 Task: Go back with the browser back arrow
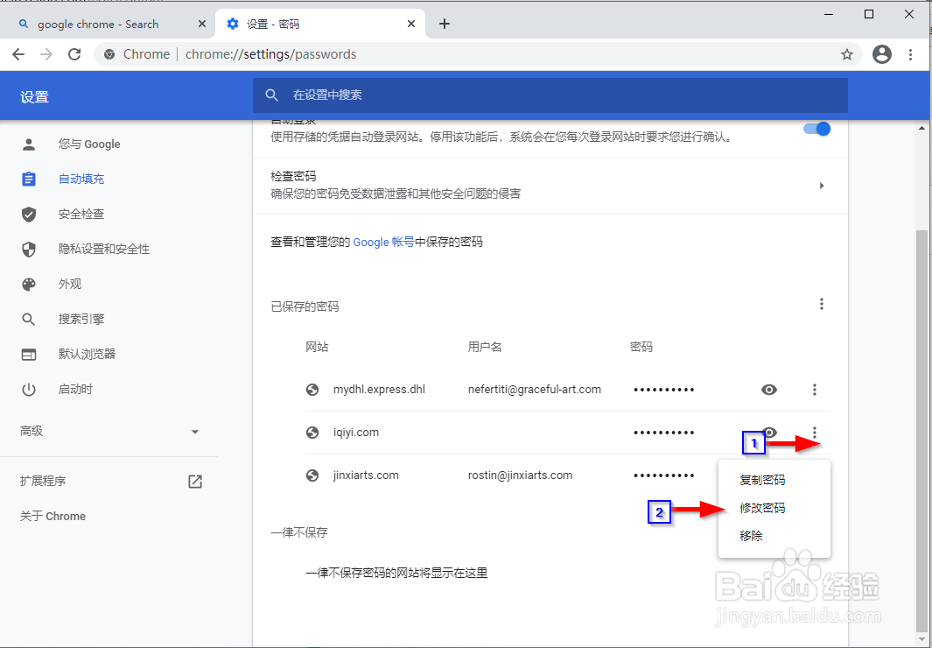18,54
